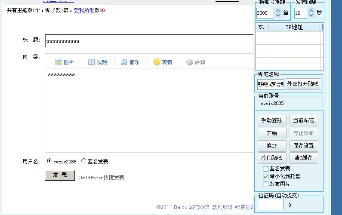Click the IP地址 column header
Viewport: 342px width, 215px height.
click(294, 27)
